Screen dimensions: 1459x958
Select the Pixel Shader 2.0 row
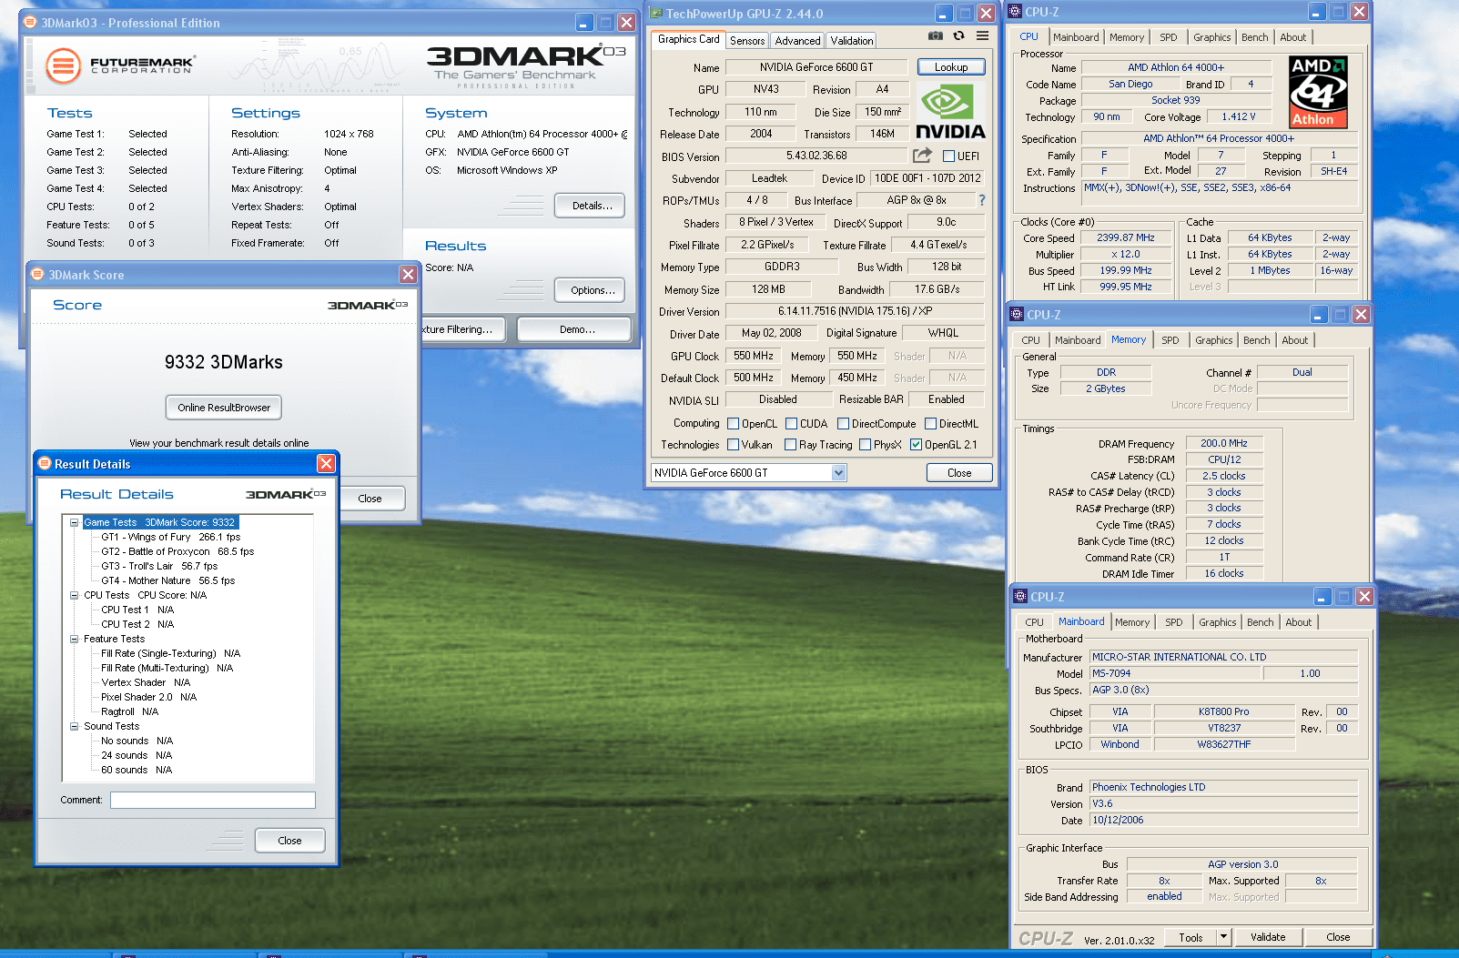tap(148, 697)
